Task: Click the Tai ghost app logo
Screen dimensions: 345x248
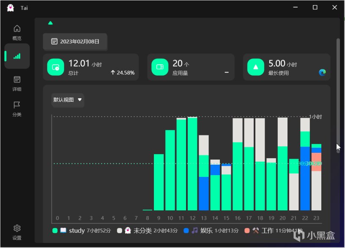Action: pyautogui.click(x=10, y=8)
